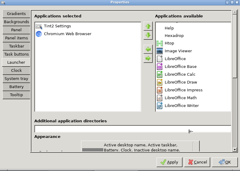Select LibreOffice Base entry text
This screenshot has height=171, width=240.
[181, 67]
